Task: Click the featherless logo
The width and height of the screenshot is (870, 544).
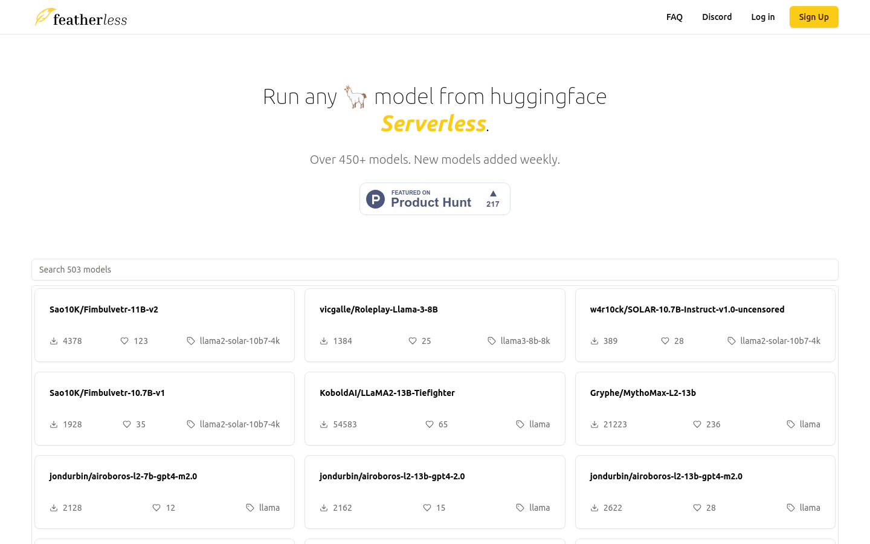Action: [x=81, y=18]
